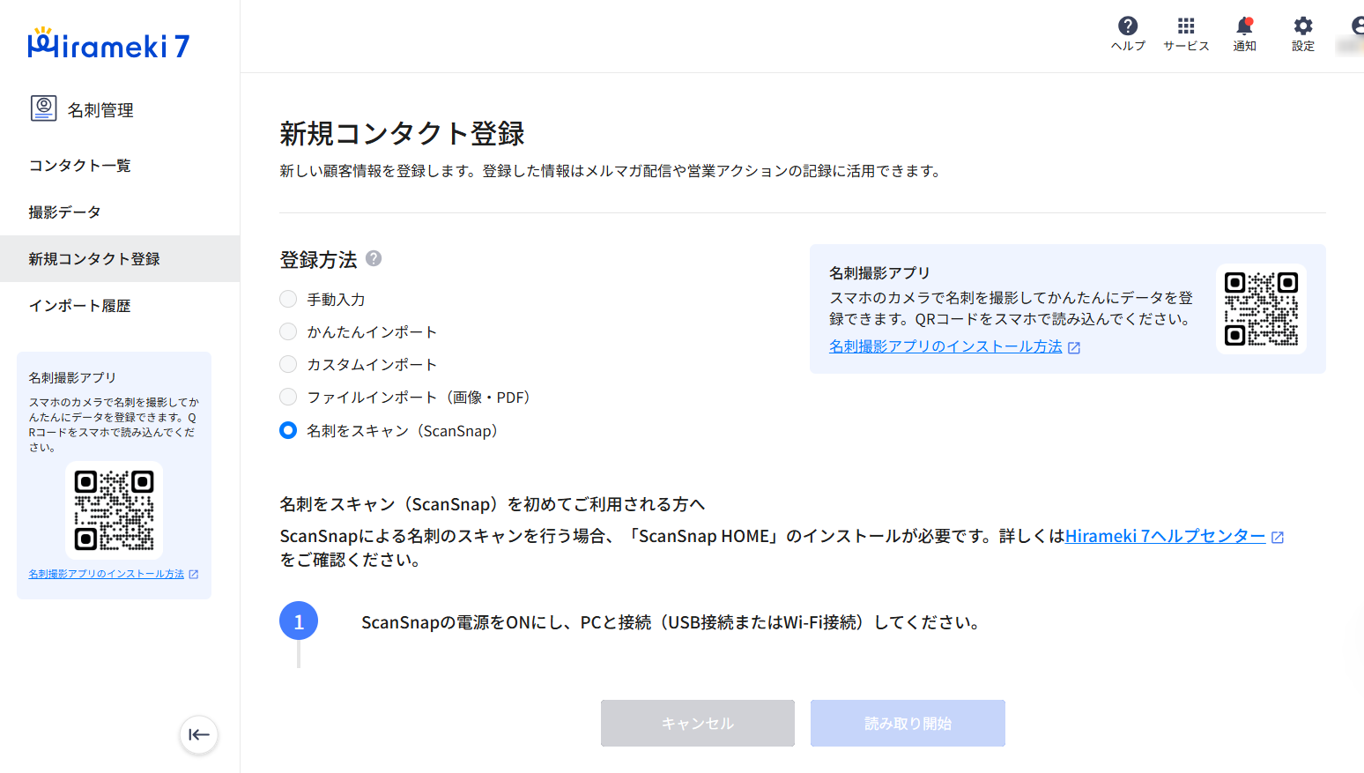Viewport: 1364px width, 773px height.
Task: Go to 撮影データ menu item
Action: [x=65, y=212]
